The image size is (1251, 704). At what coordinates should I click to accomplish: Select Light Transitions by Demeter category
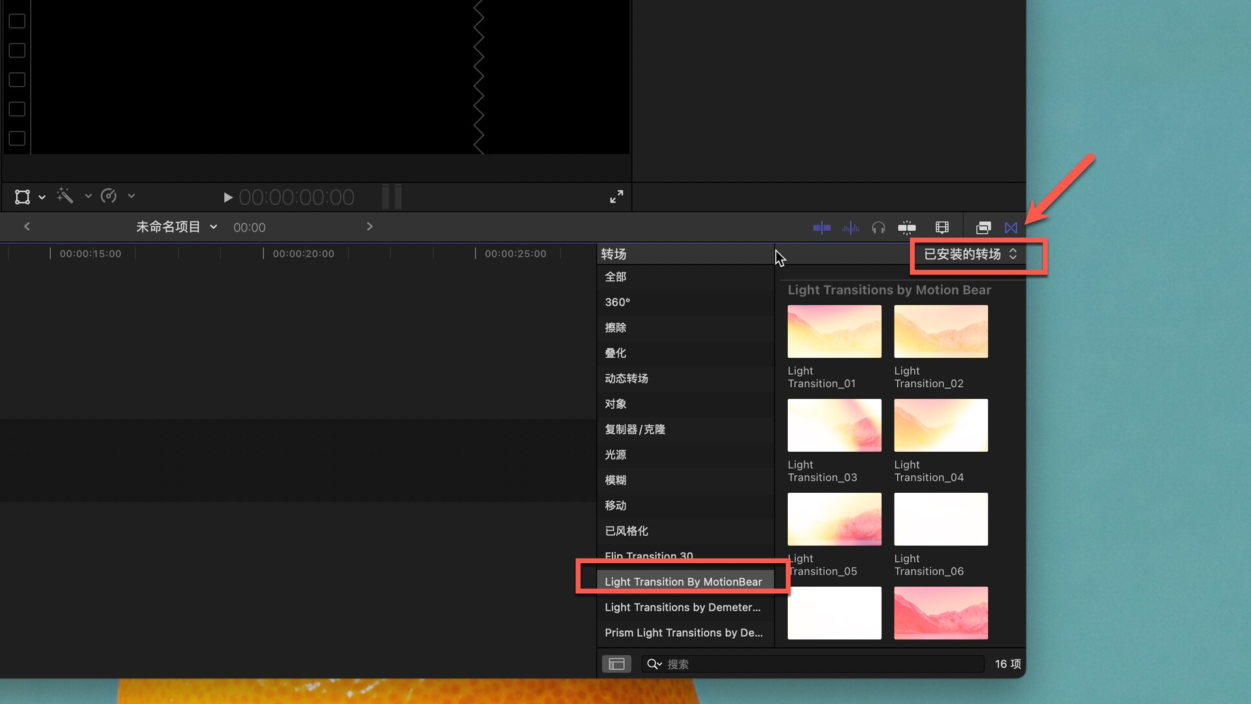click(x=685, y=607)
